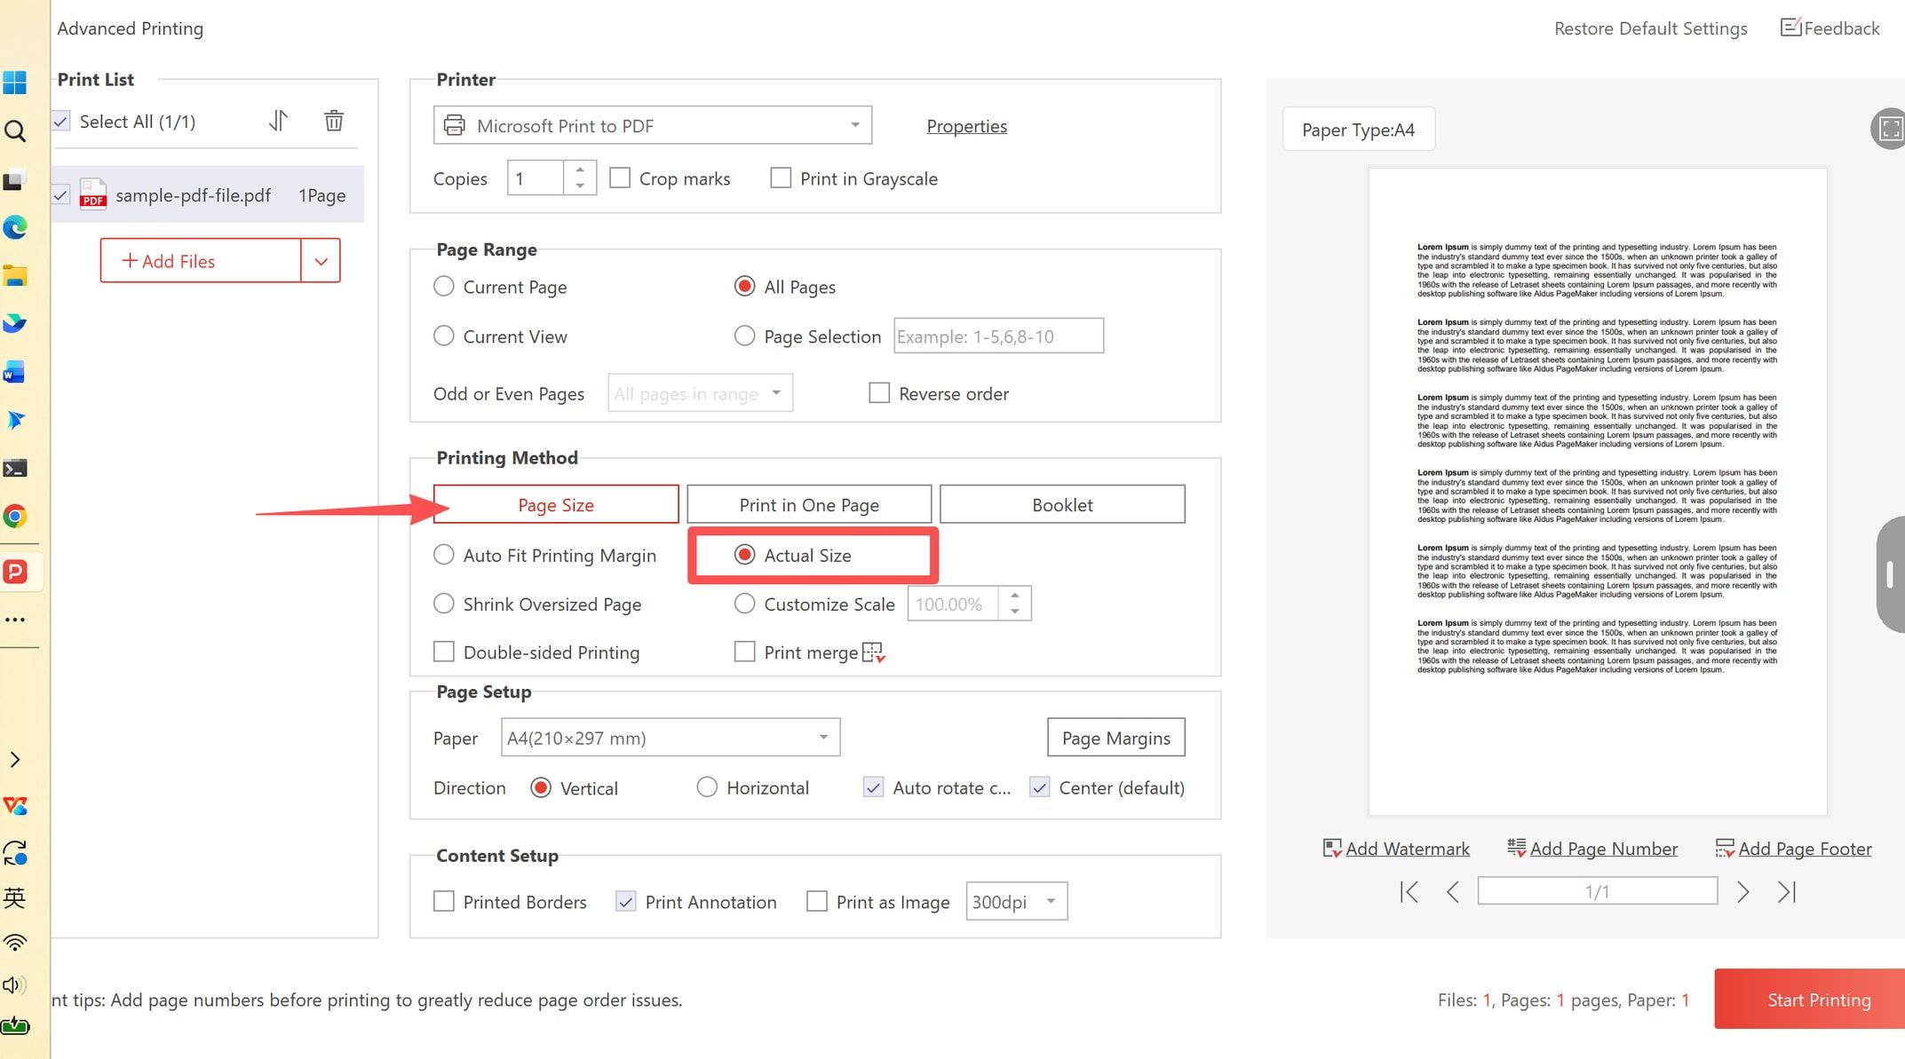Open File Explorer from taskbar
The height and width of the screenshot is (1059, 1905).
[x=15, y=276]
